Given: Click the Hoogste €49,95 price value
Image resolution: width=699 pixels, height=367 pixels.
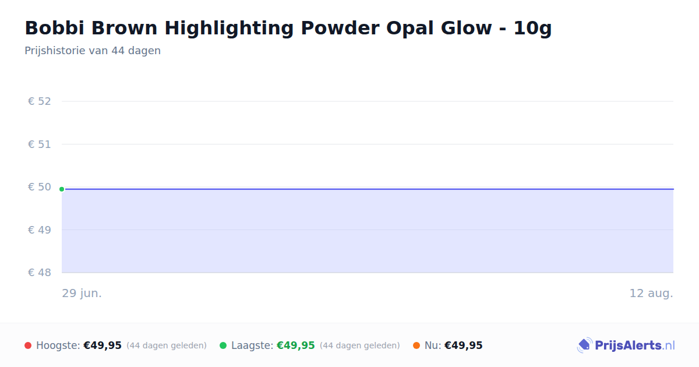Looking at the screenshot, I should click(103, 345).
